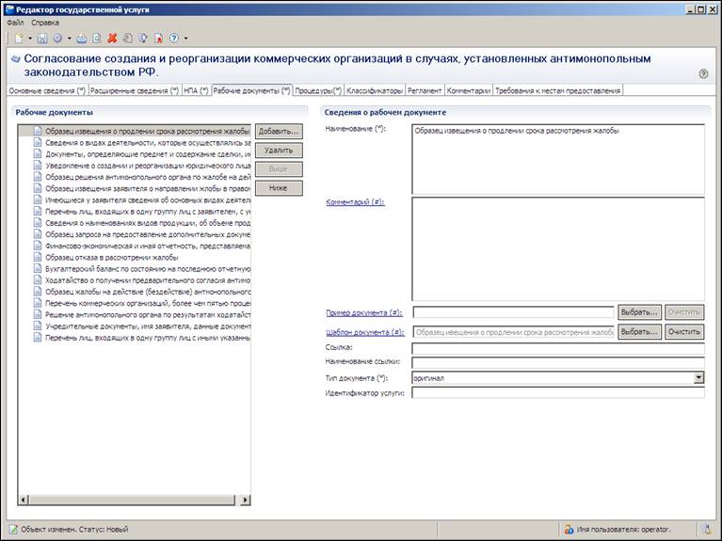Click the Удалить button

(x=279, y=151)
